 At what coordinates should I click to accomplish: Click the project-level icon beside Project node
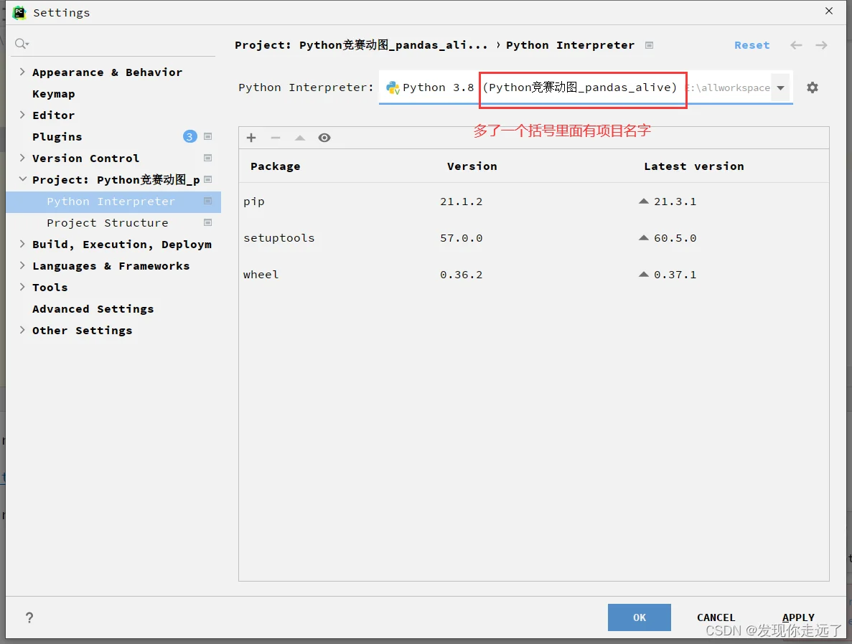point(207,180)
